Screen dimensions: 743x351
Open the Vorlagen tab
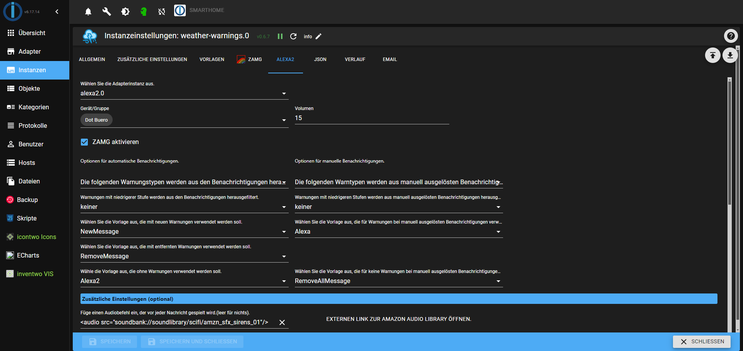point(212,59)
